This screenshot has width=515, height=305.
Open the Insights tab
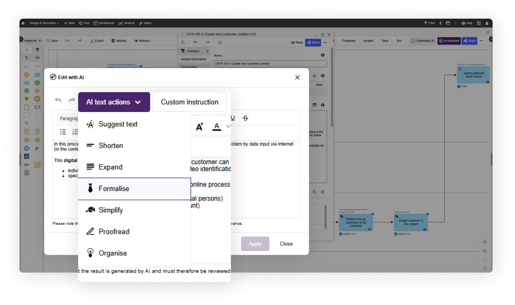(368, 41)
